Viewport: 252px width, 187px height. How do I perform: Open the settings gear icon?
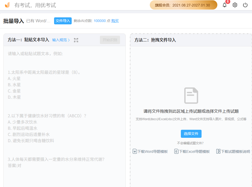pyautogui.click(x=235, y=5)
